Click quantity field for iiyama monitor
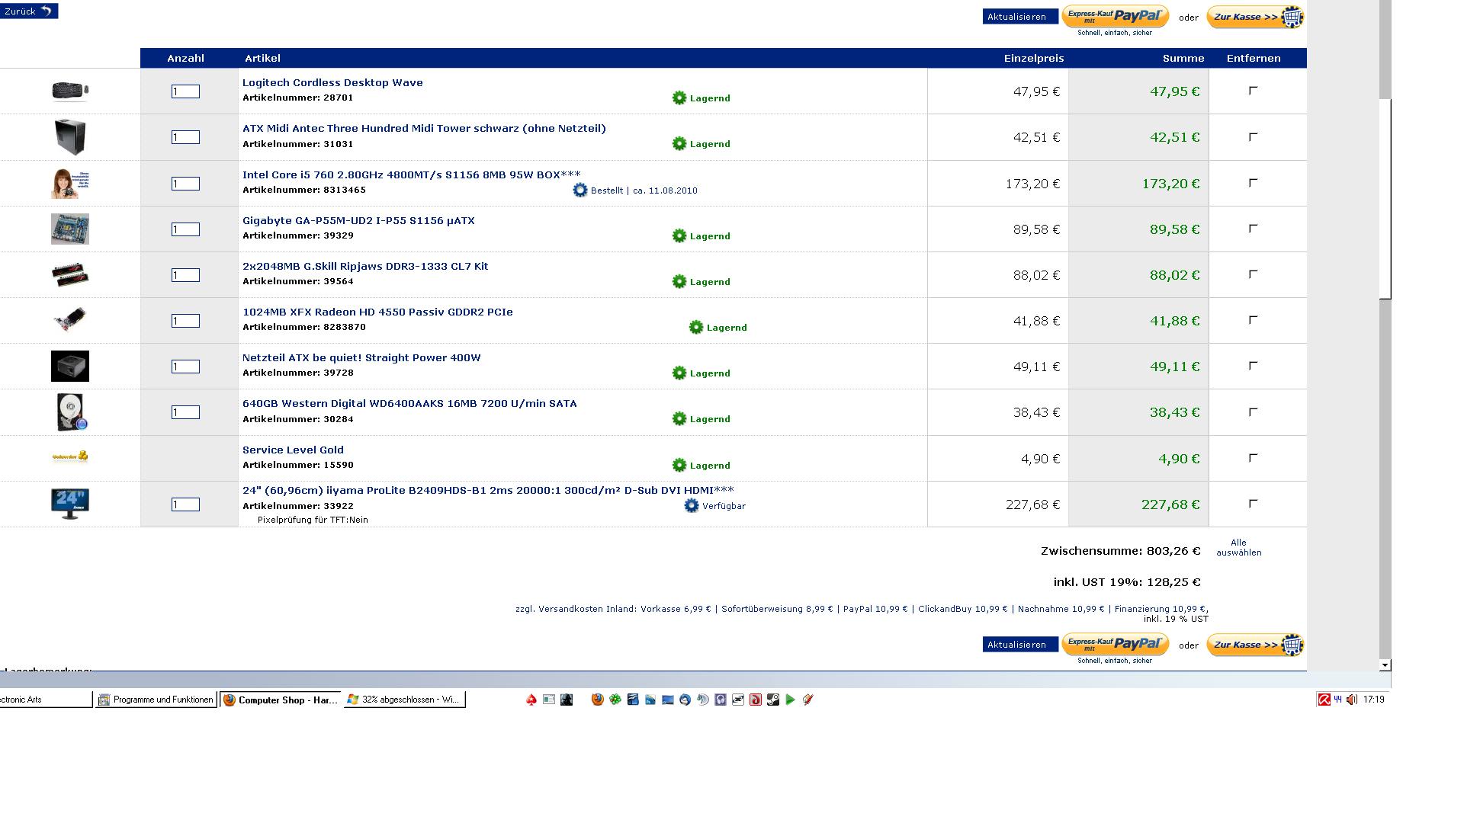The image size is (1464, 823). point(185,504)
